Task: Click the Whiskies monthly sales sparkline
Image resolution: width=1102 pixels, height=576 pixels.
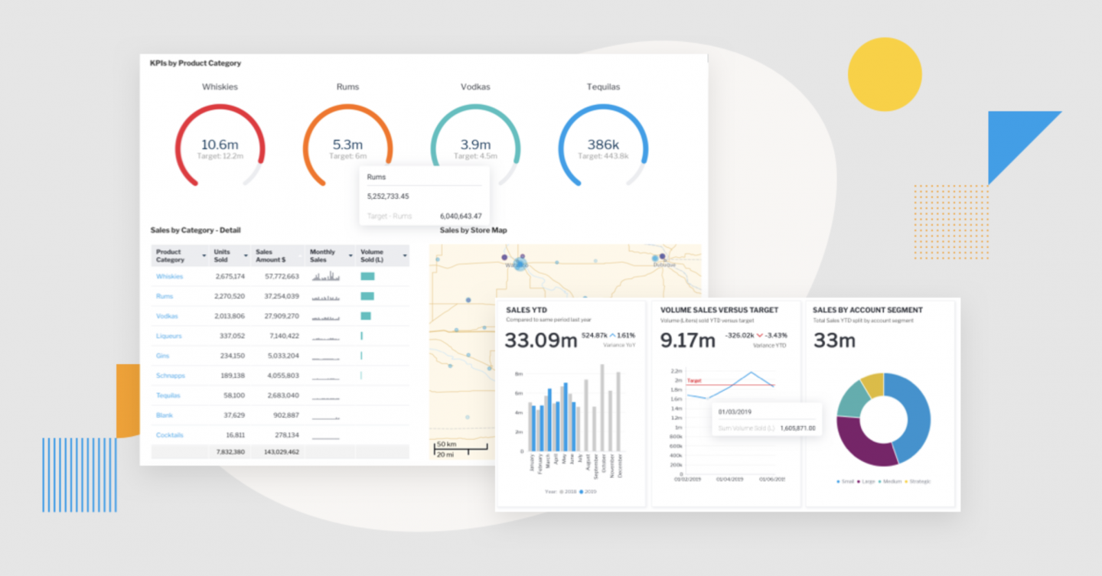Action: pyautogui.click(x=330, y=277)
